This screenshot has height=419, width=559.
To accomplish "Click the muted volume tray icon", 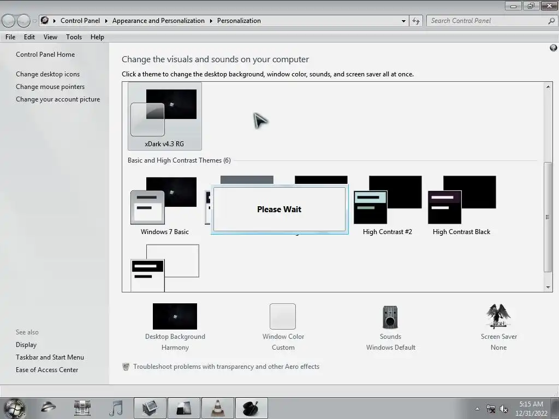I will click(x=503, y=409).
